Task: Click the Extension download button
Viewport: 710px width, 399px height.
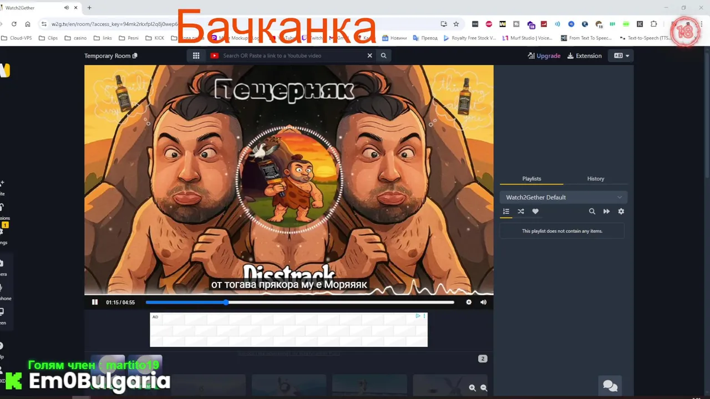Action: coord(584,55)
